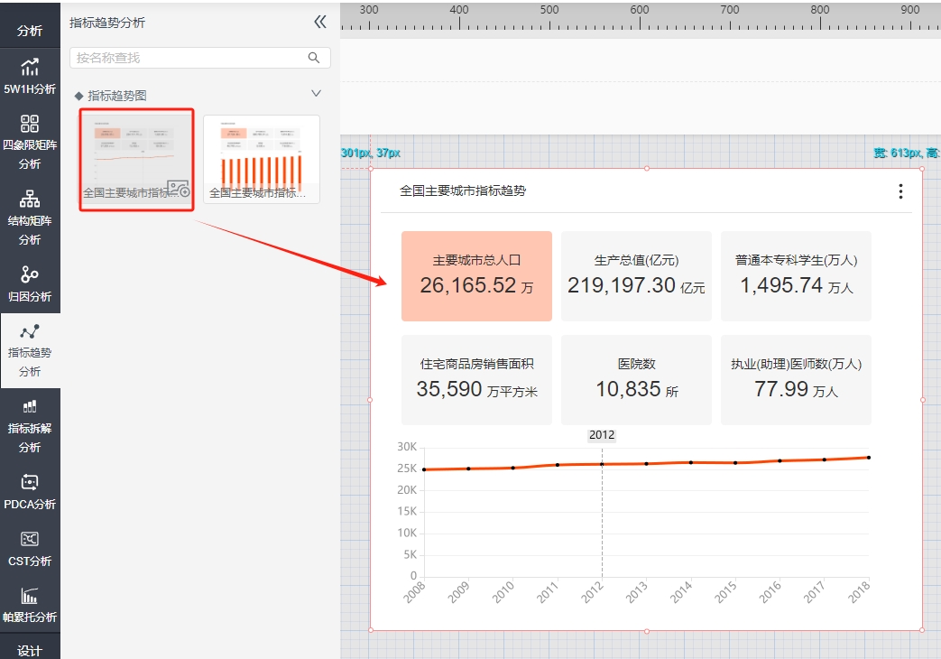Open the chart's three-dot options menu

[899, 191]
